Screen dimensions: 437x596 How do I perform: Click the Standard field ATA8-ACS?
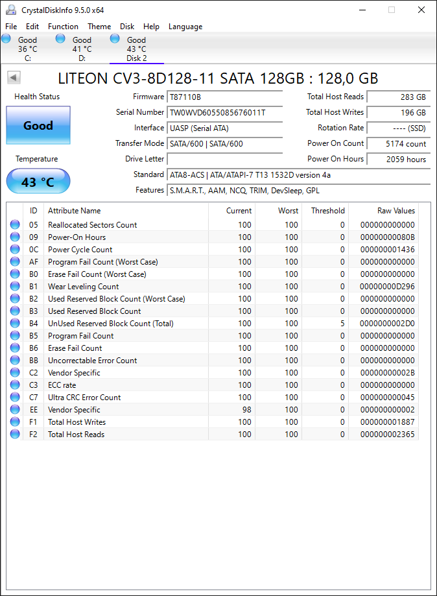click(299, 175)
